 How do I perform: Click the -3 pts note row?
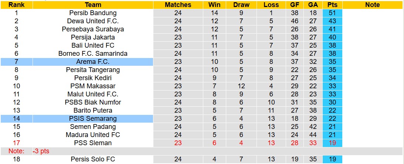pos(41,151)
